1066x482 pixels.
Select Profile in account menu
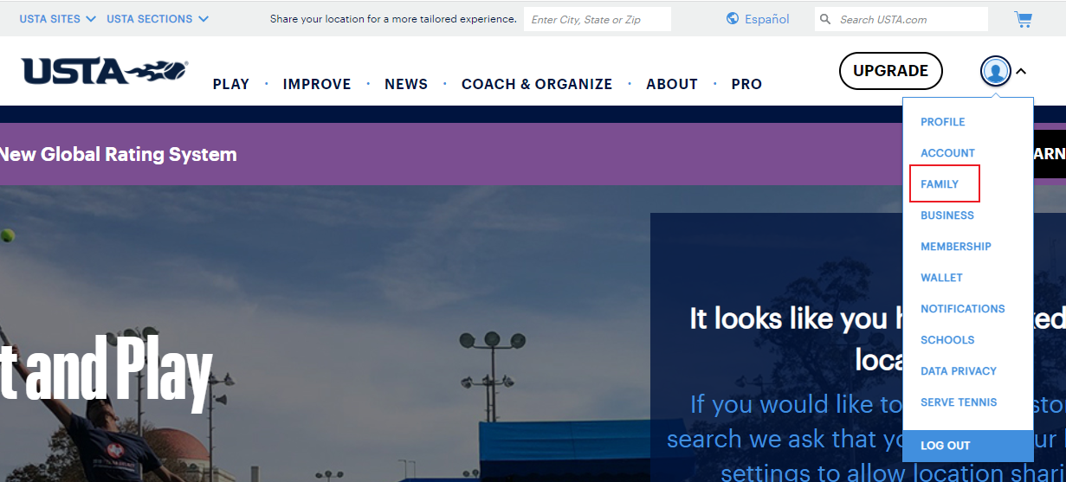(x=942, y=122)
